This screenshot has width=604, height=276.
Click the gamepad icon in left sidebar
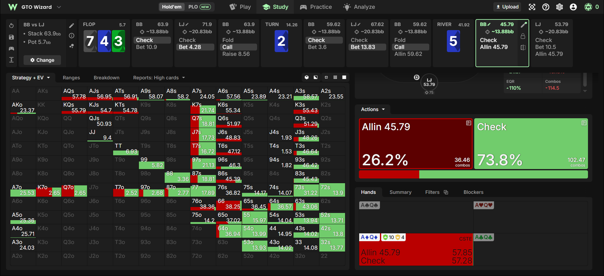click(11, 49)
